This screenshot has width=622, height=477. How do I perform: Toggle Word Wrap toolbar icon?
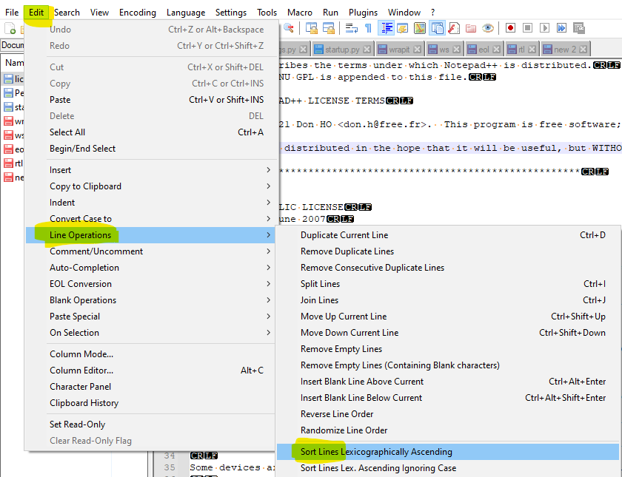(351, 28)
